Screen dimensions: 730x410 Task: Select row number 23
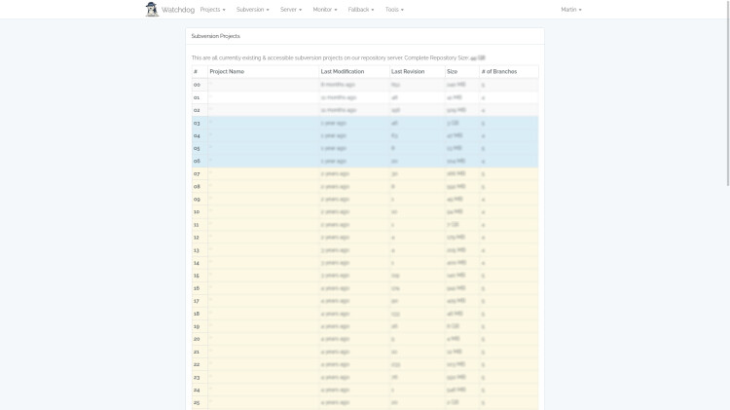[365, 378]
